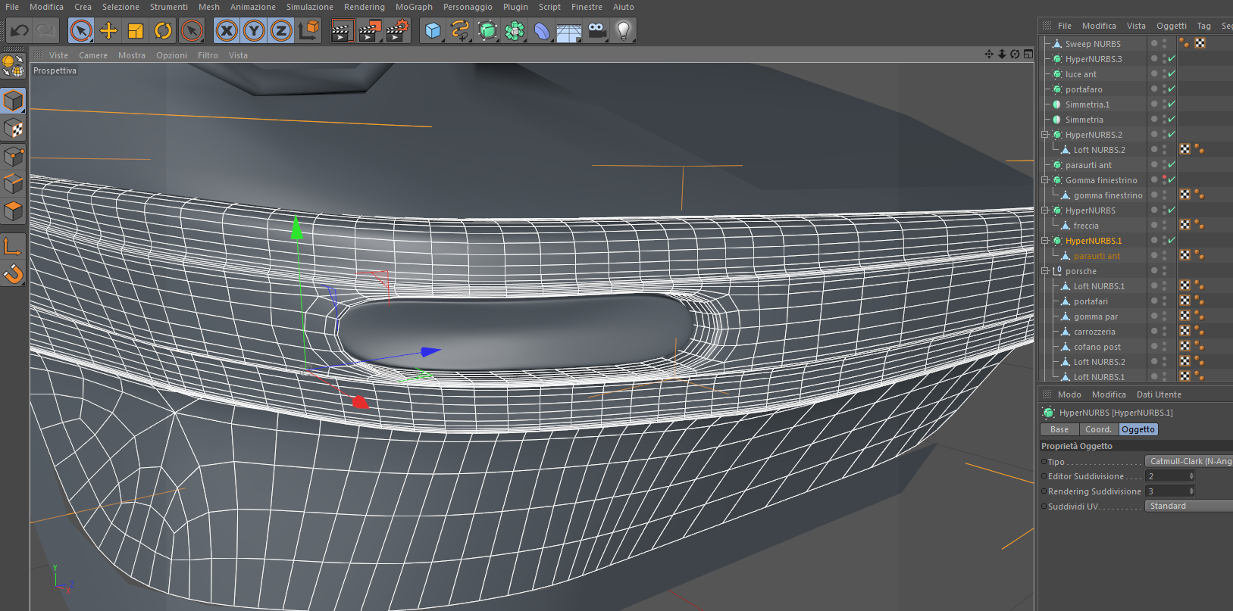Toggle the X axis lock
The width and height of the screenshot is (1233, 611).
[227, 30]
